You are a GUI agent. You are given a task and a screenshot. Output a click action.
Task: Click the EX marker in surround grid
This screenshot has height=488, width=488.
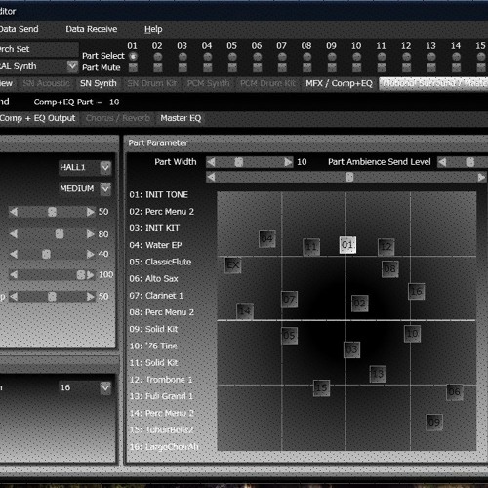pyautogui.click(x=233, y=264)
